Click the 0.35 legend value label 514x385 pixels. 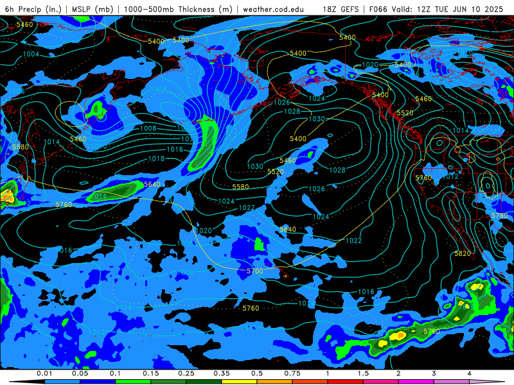coord(222,373)
